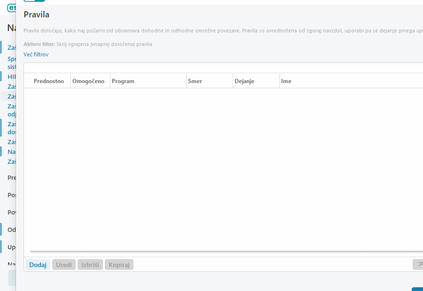The height and width of the screenshot is (291, 423).
Task: Expand the "Up" section in the sidebar
Action: 12,247
